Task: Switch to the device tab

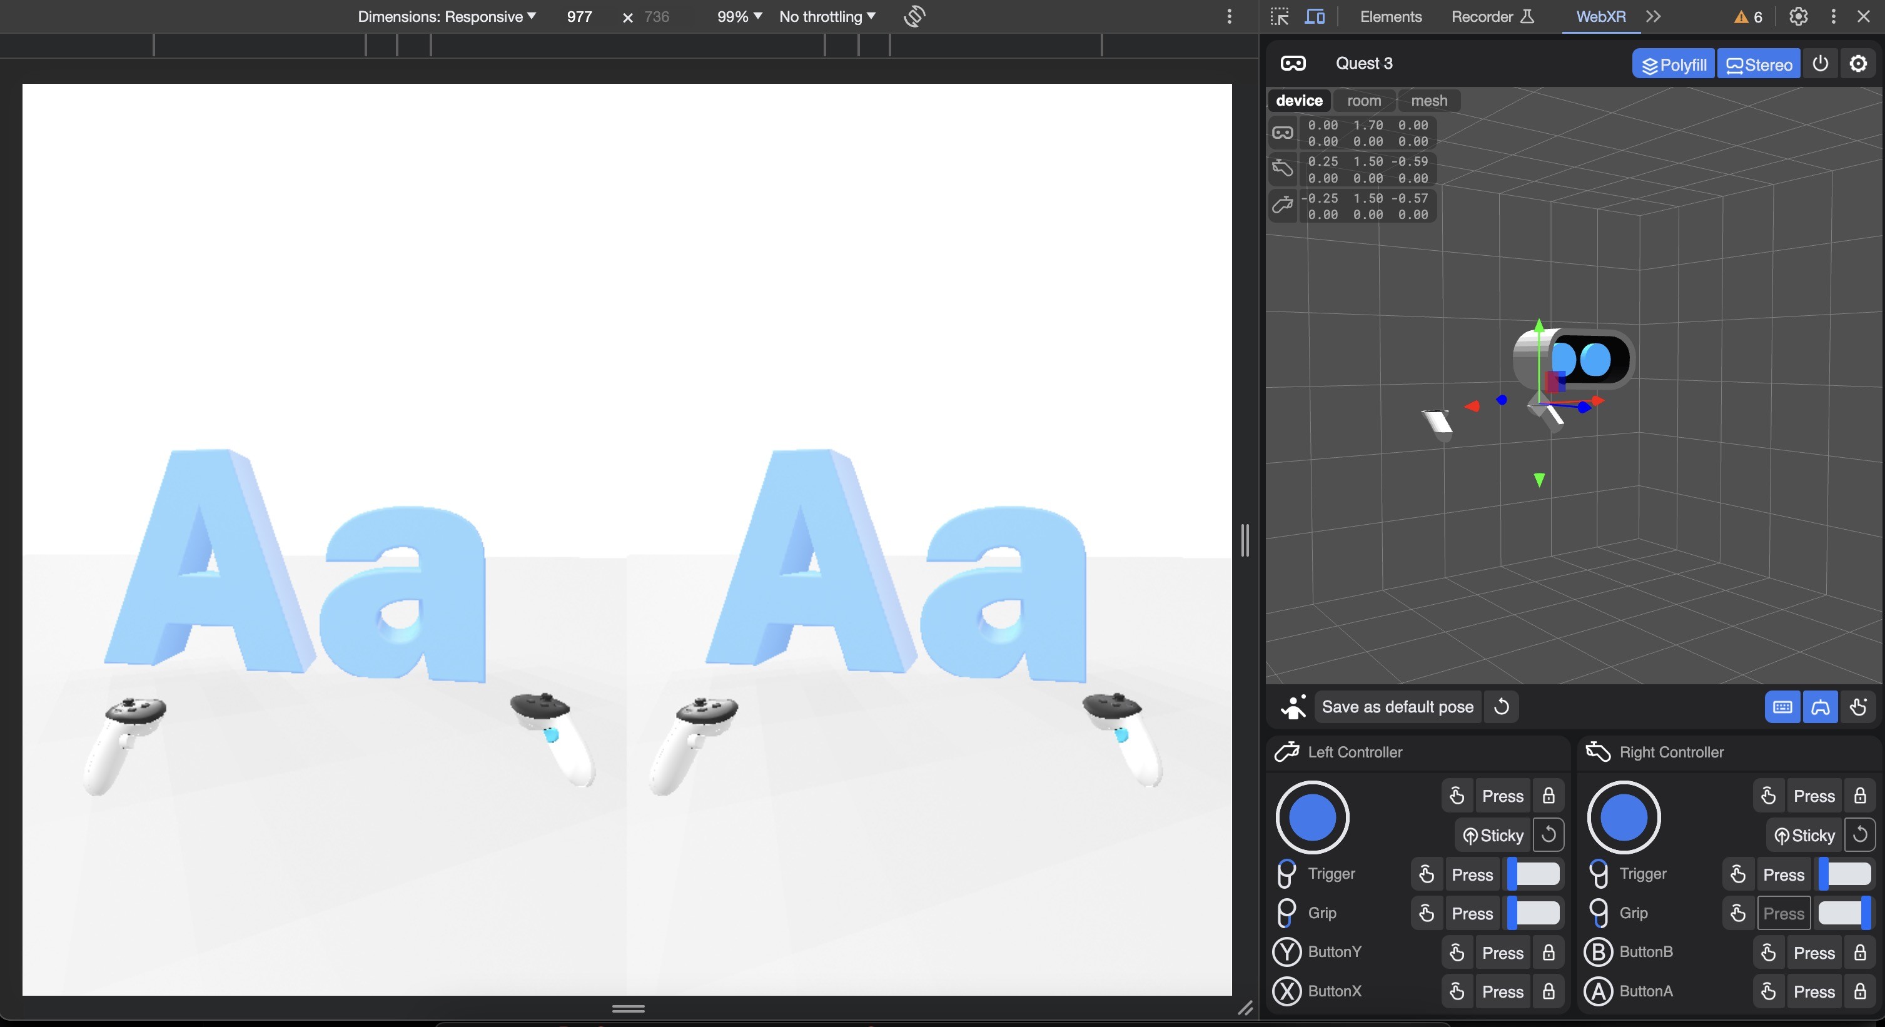Action: tap(1299, 100)
